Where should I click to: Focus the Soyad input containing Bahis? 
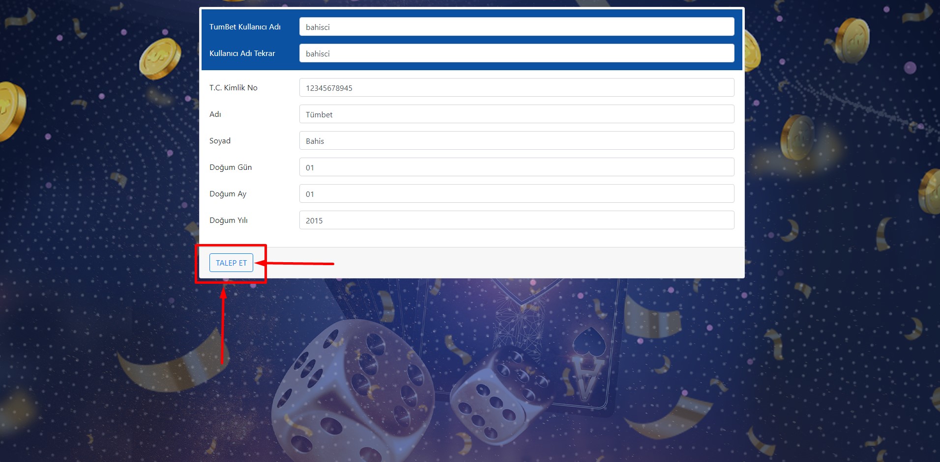[x=516, y=141]
